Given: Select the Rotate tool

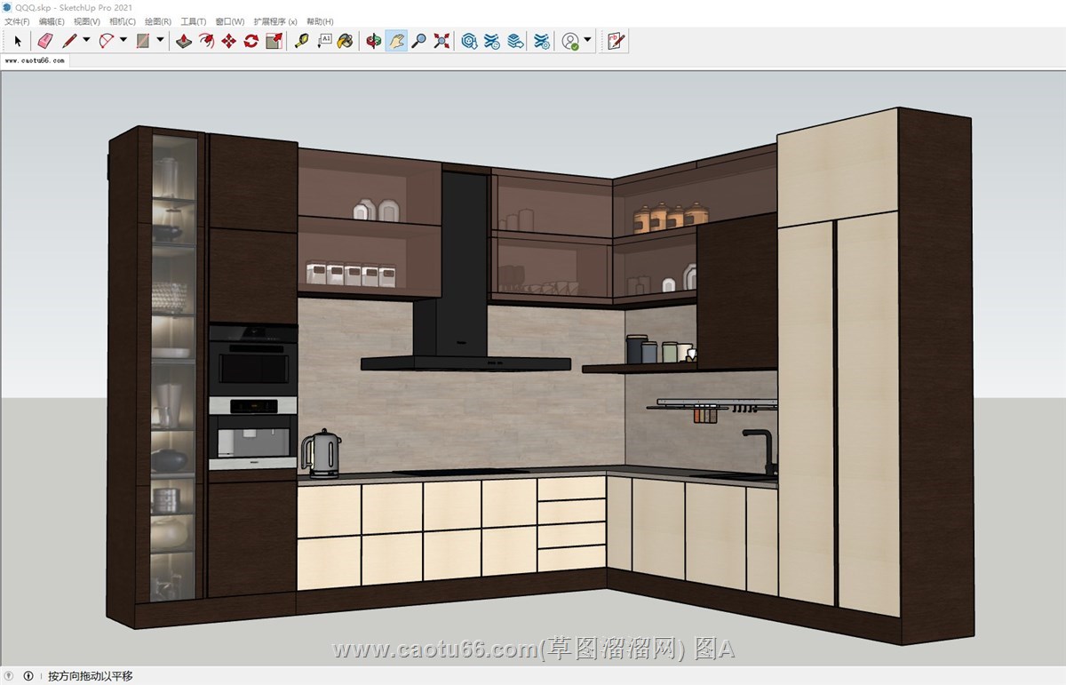Looking at the screenshot, I should [251, 41].
